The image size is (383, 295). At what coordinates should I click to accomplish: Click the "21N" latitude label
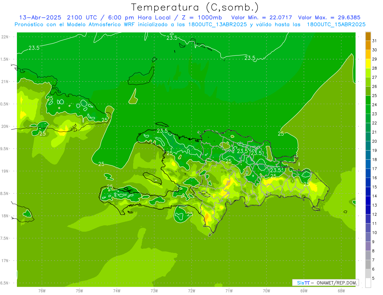pos(5,82)
